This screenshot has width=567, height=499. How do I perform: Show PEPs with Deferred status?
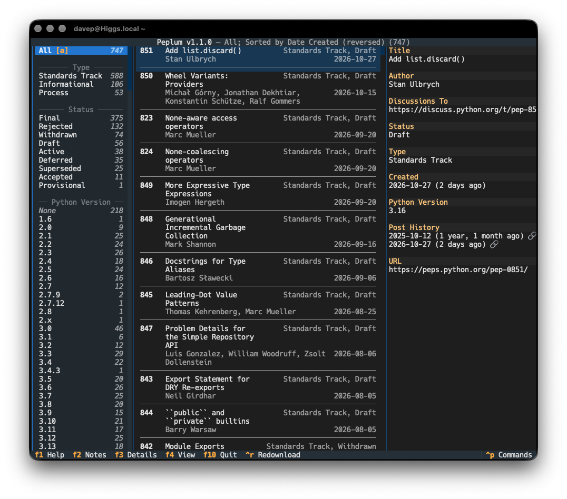(x=81, y=160)
